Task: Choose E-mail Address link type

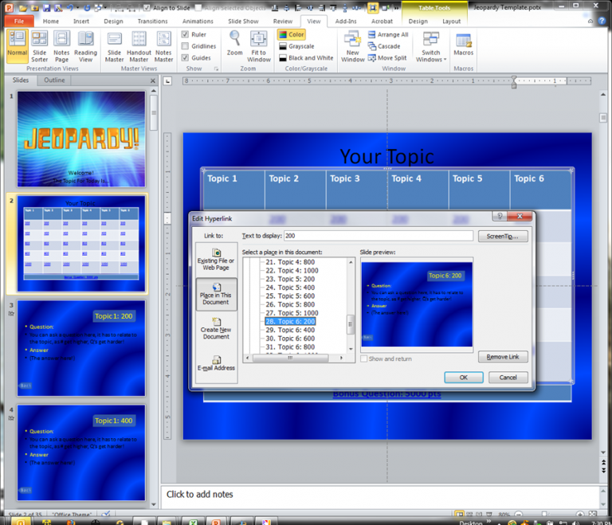Action: [x=216, y=363]
